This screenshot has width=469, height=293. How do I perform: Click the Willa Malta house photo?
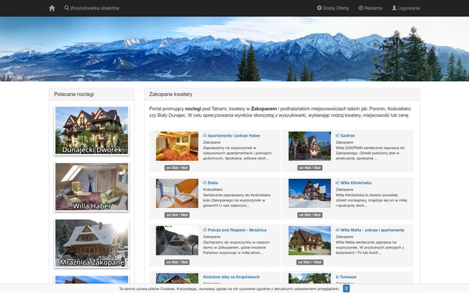[310, 241]
